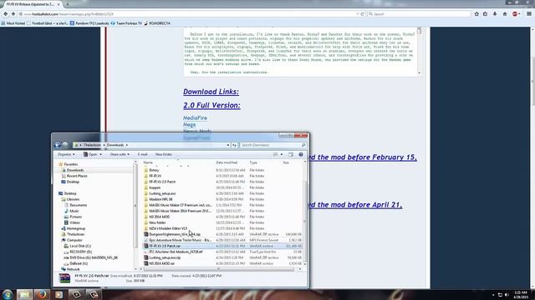The image size is (535, 300).
Task: Open the Team Fortress TV bookmark
Action: pos(126,23)
